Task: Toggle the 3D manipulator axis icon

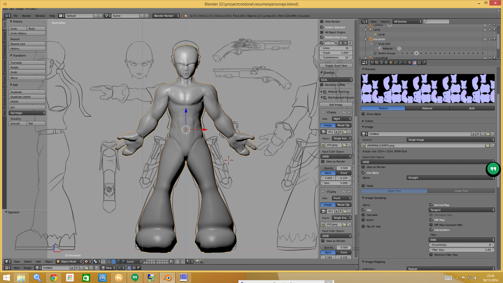Action: tap(109, 262)
